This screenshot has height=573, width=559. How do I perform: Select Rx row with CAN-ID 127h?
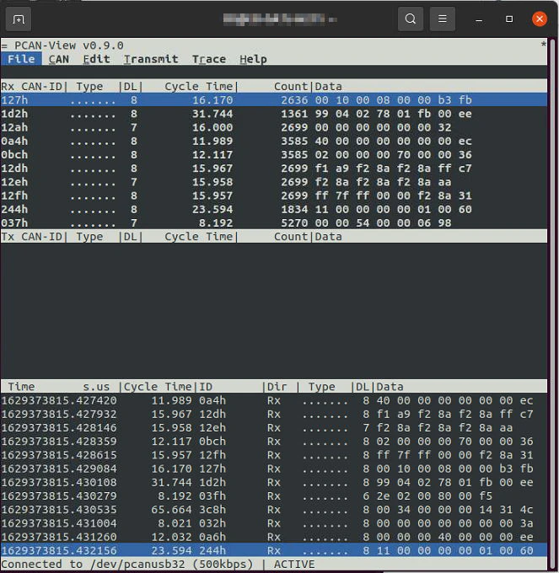coord(274,99)
